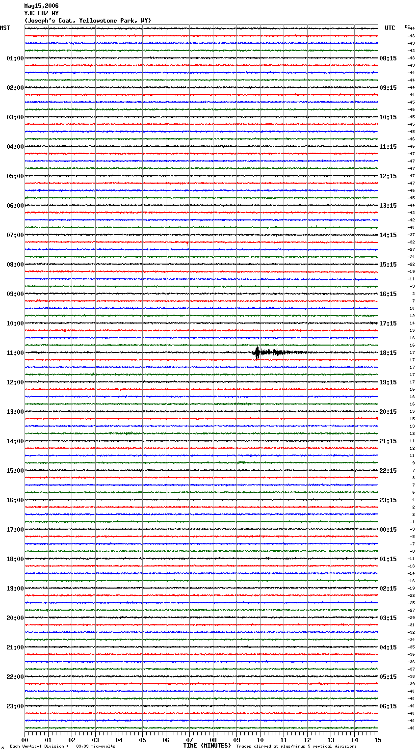Image resolution: width=417 pixels, height=753 pixels.
Task: Click the 11:15 UTC time label
Action: coord(388,147)
